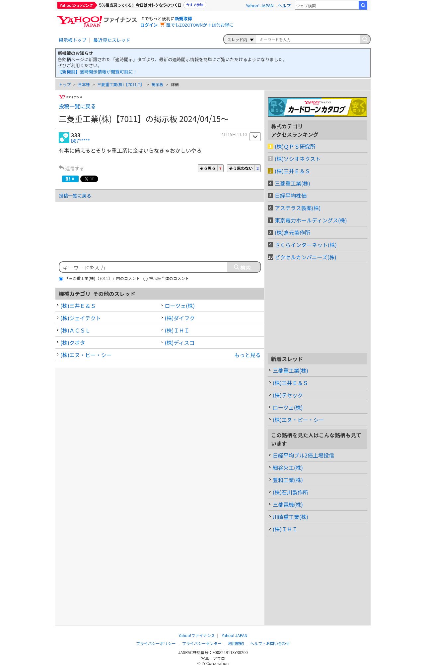Open 最近見たスレッド tab

[x=111, y=40]
